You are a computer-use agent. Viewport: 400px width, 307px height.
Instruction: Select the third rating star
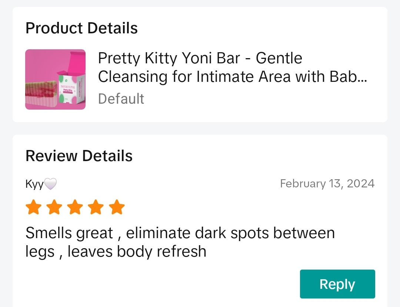tap(75, 207)
